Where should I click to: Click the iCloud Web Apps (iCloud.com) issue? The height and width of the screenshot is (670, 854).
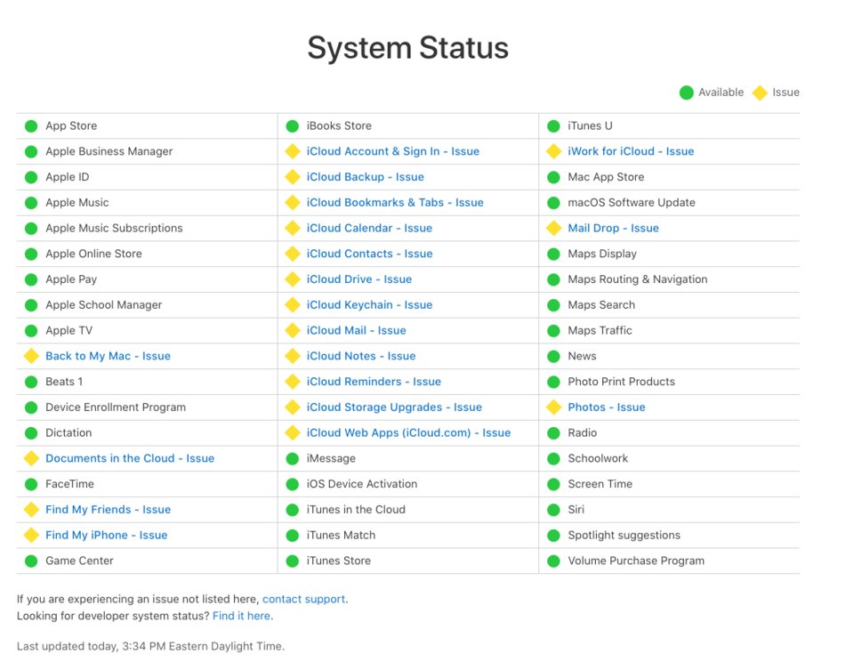(x=408, y=433)
